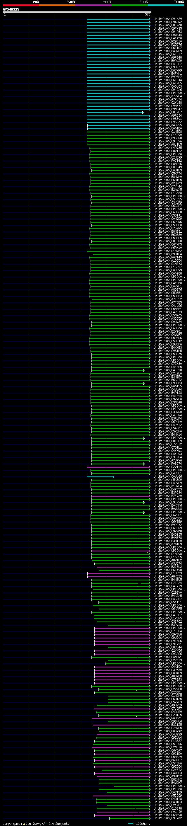This screenshot has height=826, width=187.
Task: Open the UniRef100_A7URV6 entry
Action: [x=167, y=460]
